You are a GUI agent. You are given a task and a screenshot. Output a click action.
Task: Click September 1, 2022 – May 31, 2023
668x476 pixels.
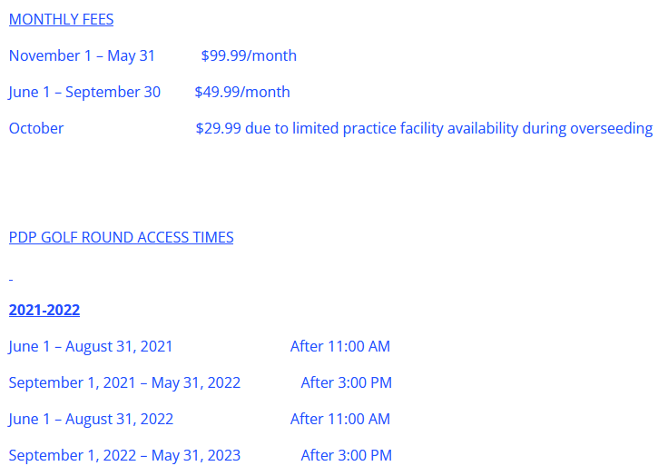click(125, 455)
